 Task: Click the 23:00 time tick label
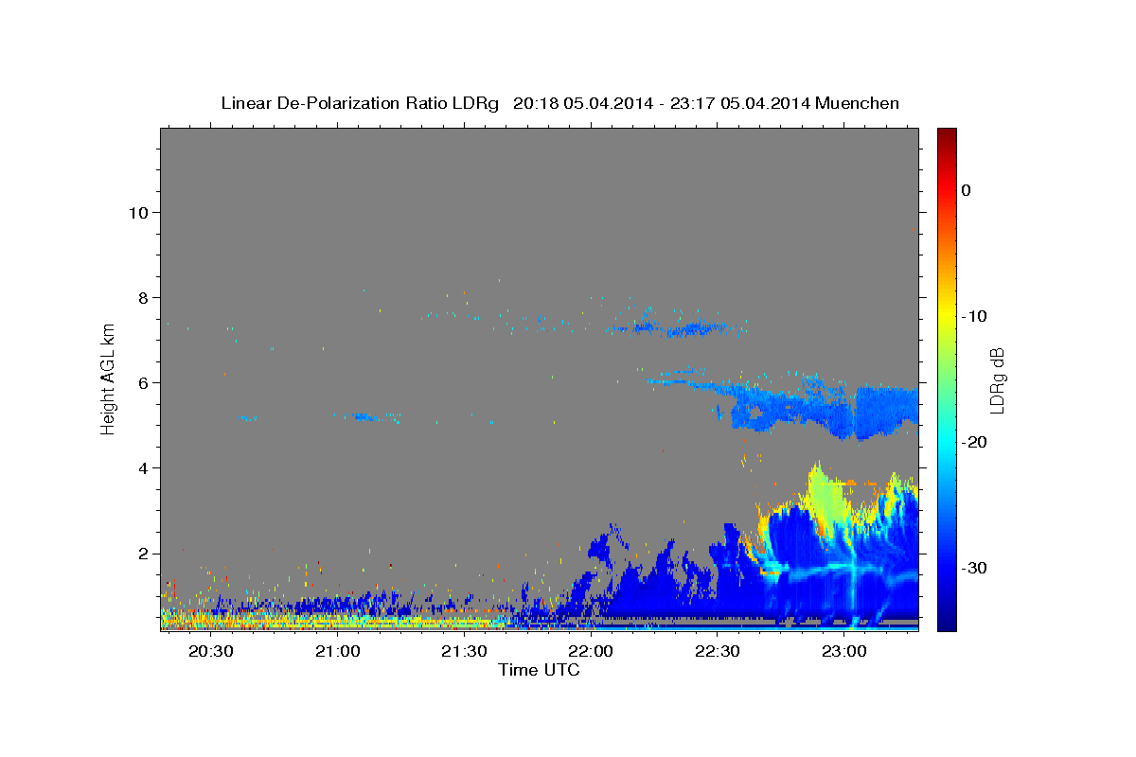coord(843,651)
